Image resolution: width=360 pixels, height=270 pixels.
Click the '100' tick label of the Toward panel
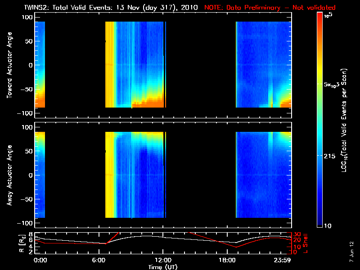pos(27,17)
